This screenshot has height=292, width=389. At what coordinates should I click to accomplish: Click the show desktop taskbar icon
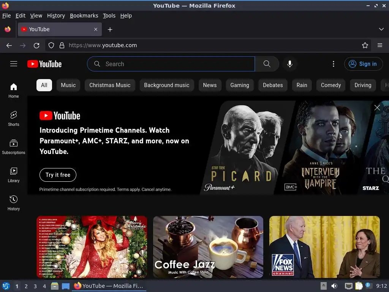click(x=66, y=286)
